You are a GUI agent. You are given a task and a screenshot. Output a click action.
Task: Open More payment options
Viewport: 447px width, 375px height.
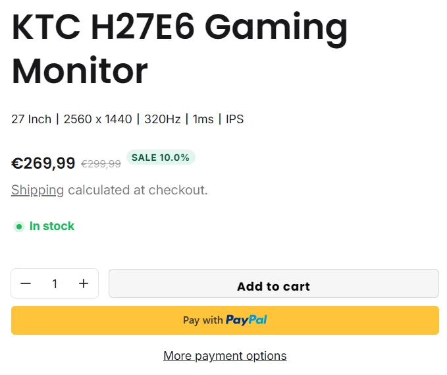[225, 356]
